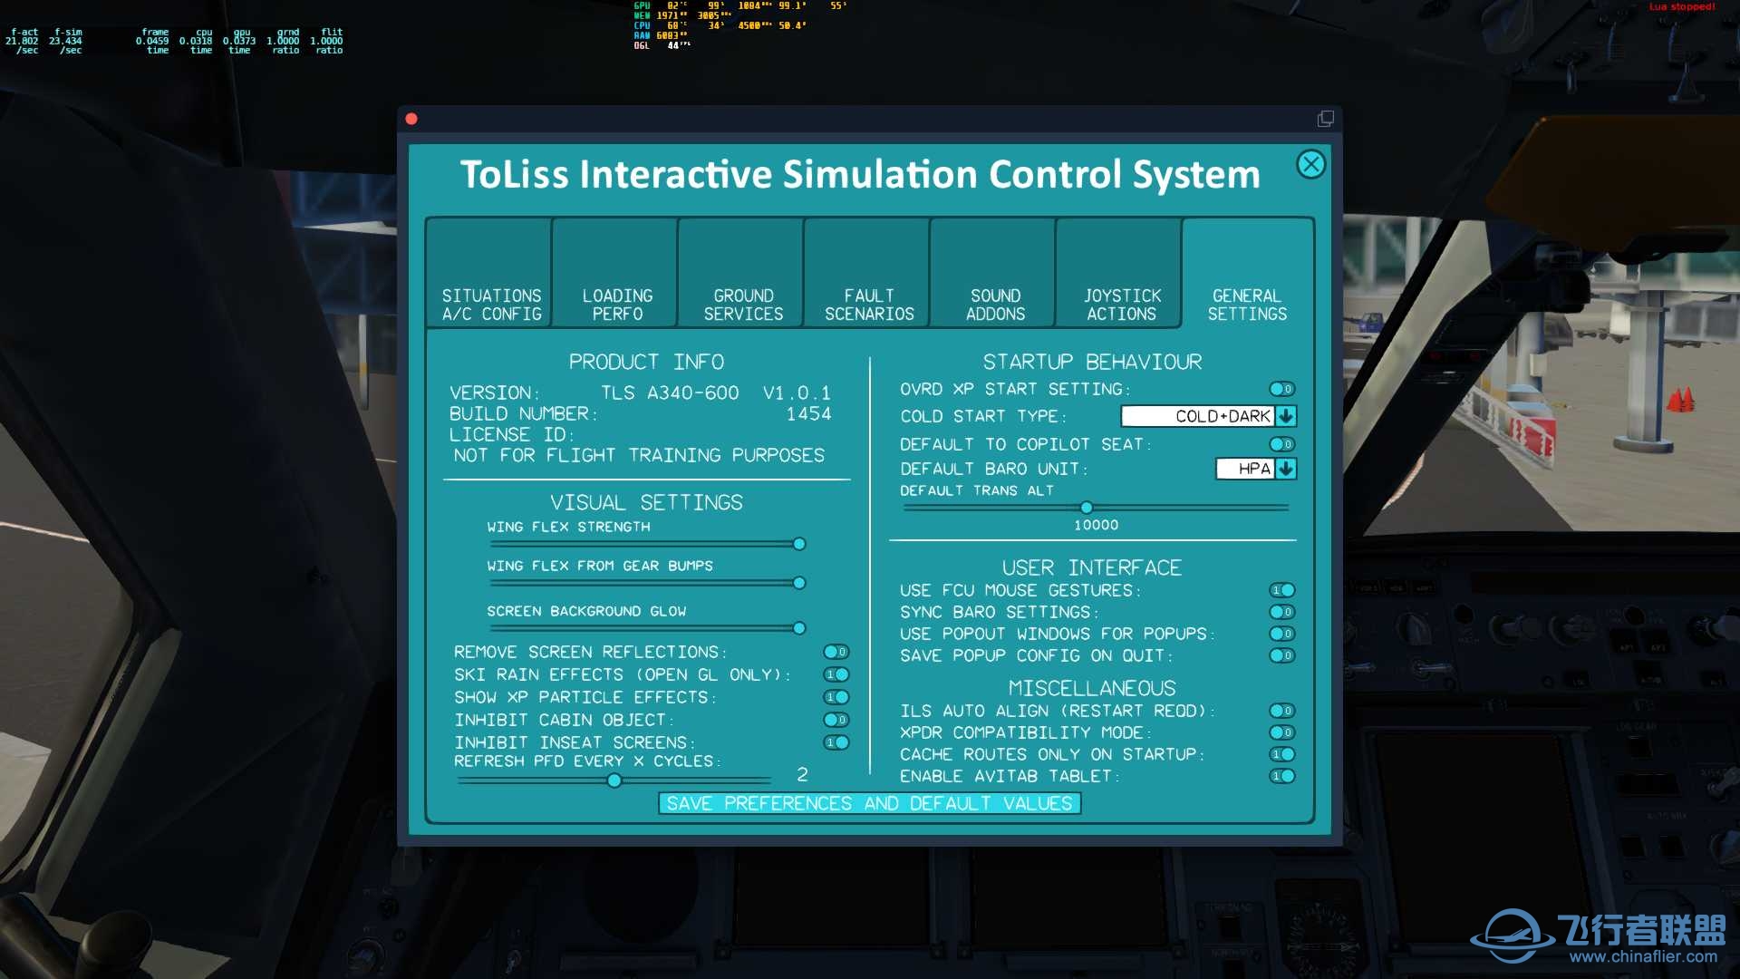The height and width of the screenshot is (979, 1740).
Task: Close ISCS panel with circled X icon
Action: click(1310, 164)
